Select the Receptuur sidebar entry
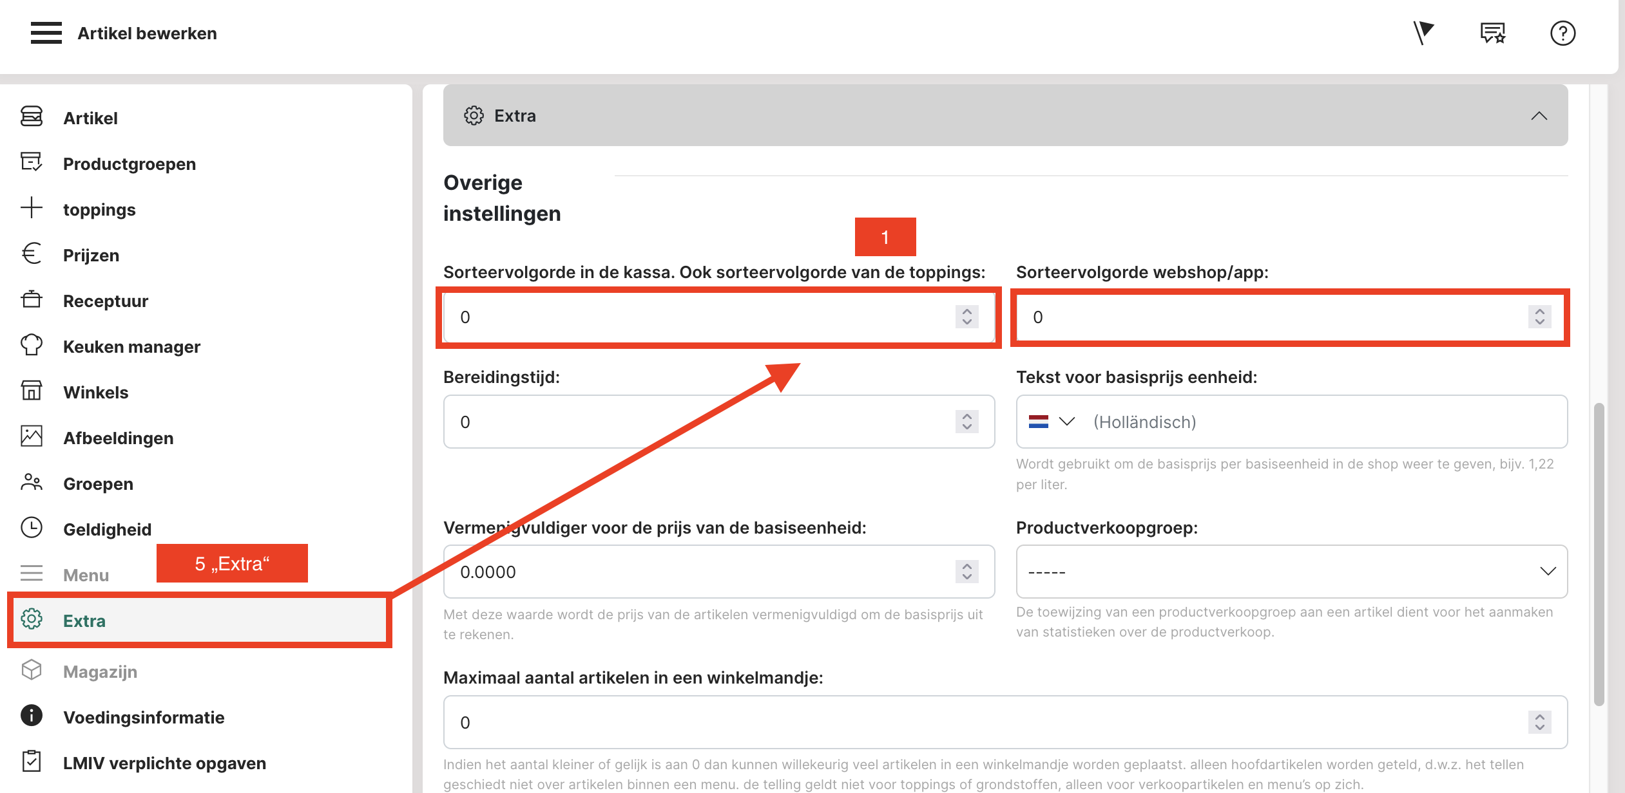 pos(105,301)
